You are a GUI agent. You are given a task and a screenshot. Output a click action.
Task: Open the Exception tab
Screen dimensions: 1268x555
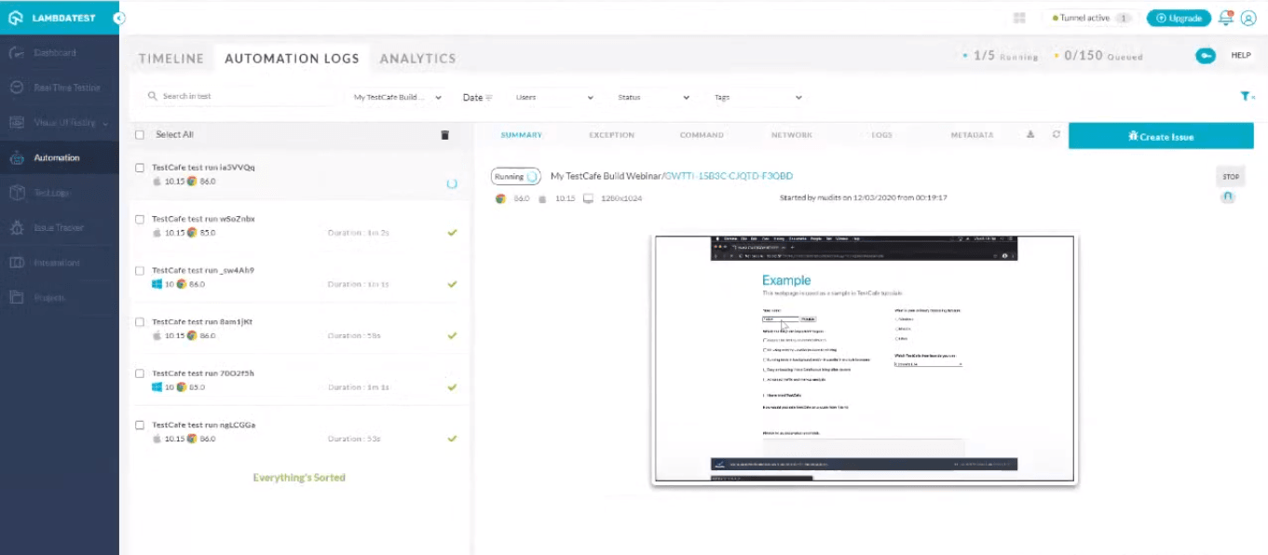pos(611,135)
